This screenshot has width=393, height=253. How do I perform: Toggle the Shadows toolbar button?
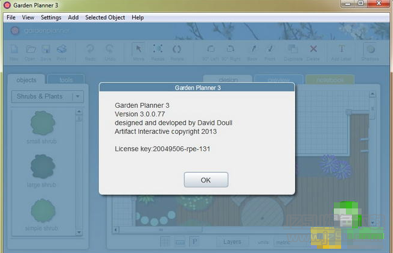(371, 49)
